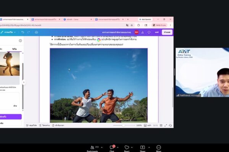Adjust the zoom slider in bottom bar
Image resolution: width=229 pixels, height=152 pixels.
(x=124, y=125)
